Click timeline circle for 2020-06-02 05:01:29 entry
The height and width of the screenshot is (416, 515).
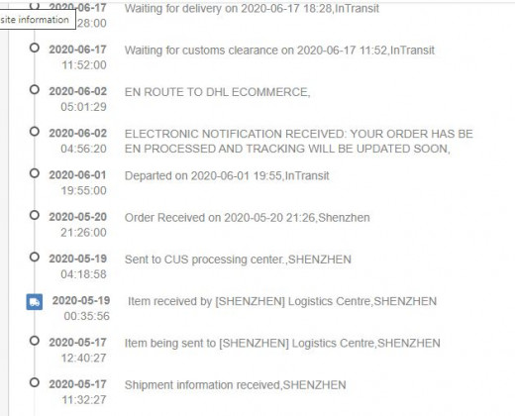tap(35, 89)
